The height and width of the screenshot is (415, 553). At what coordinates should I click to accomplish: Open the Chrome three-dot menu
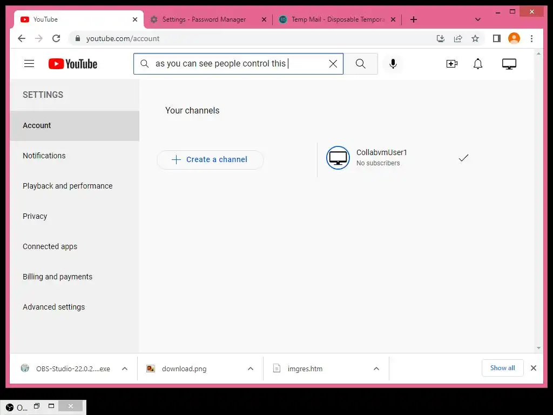point(531,38)
